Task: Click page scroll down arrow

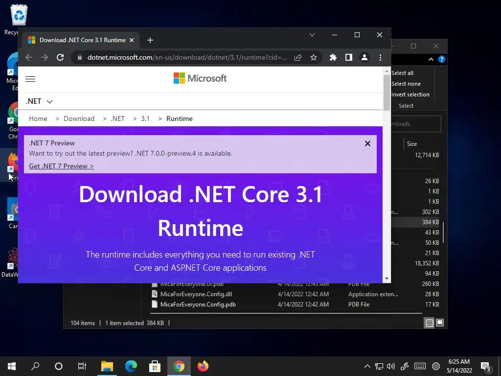Action: click(x=387, y=279)
